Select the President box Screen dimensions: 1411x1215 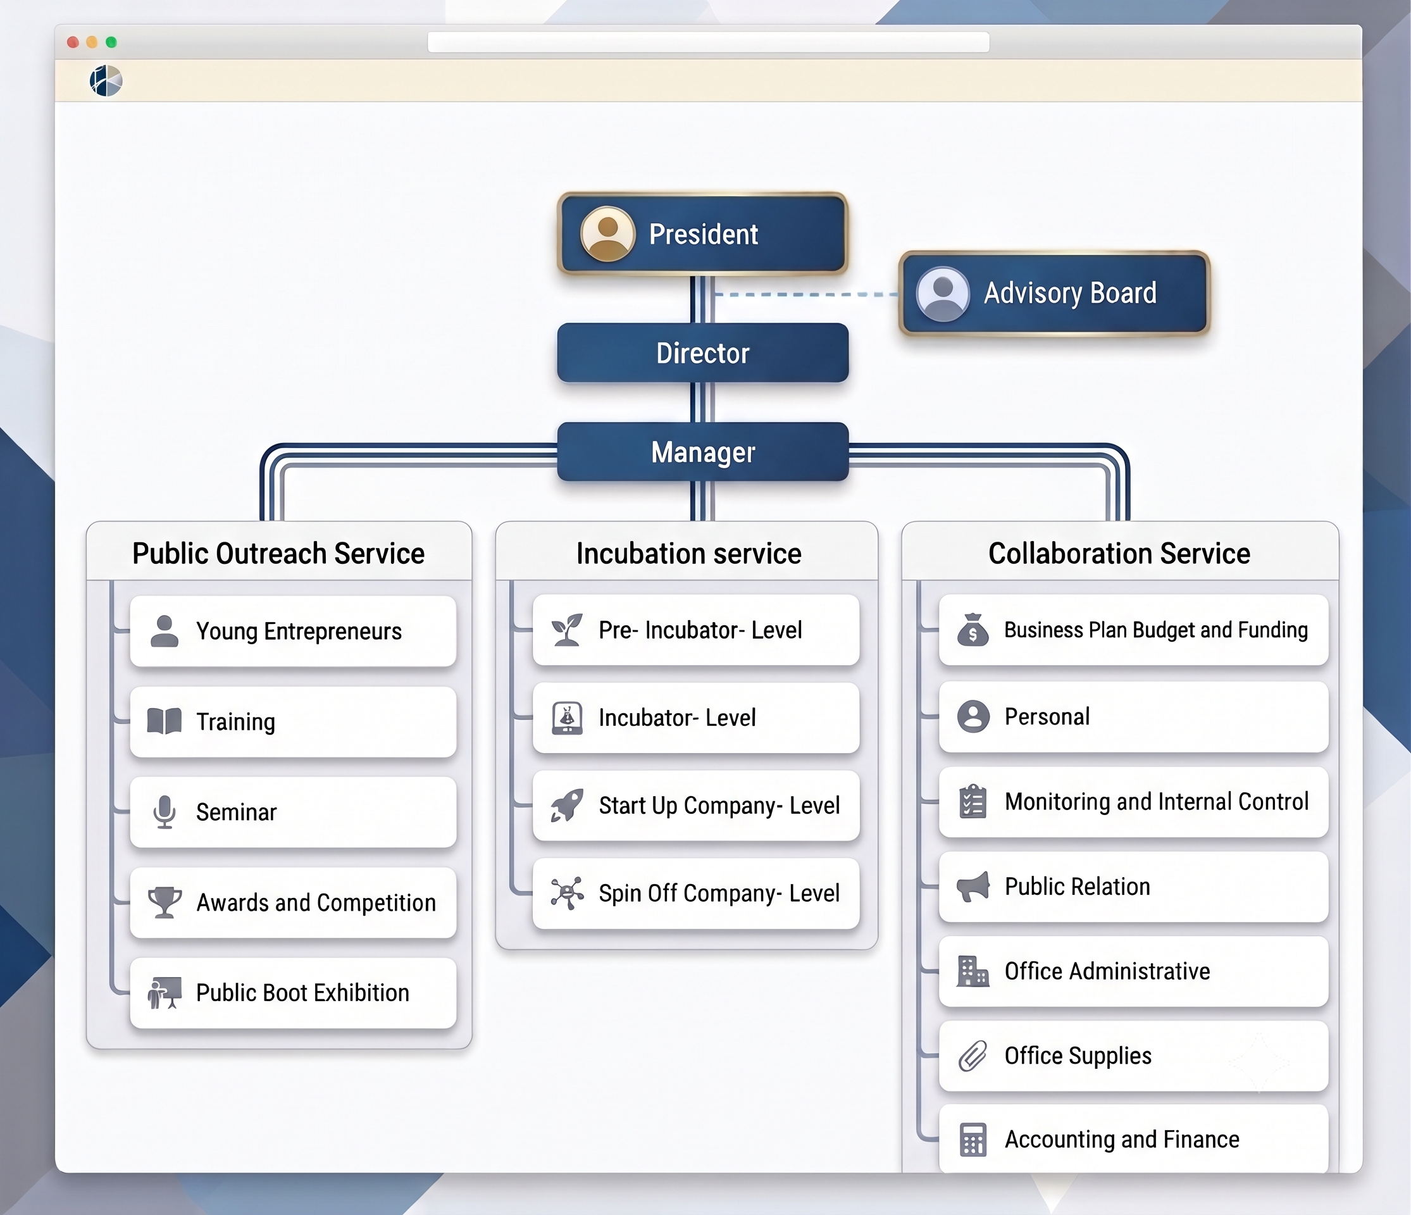pos(703,234)
